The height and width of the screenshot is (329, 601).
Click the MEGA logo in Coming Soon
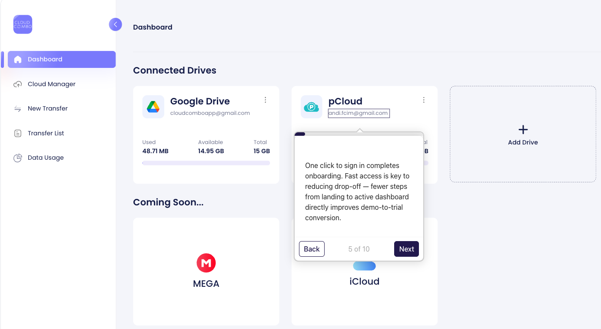pyautogui.click(x=206, y=263)
